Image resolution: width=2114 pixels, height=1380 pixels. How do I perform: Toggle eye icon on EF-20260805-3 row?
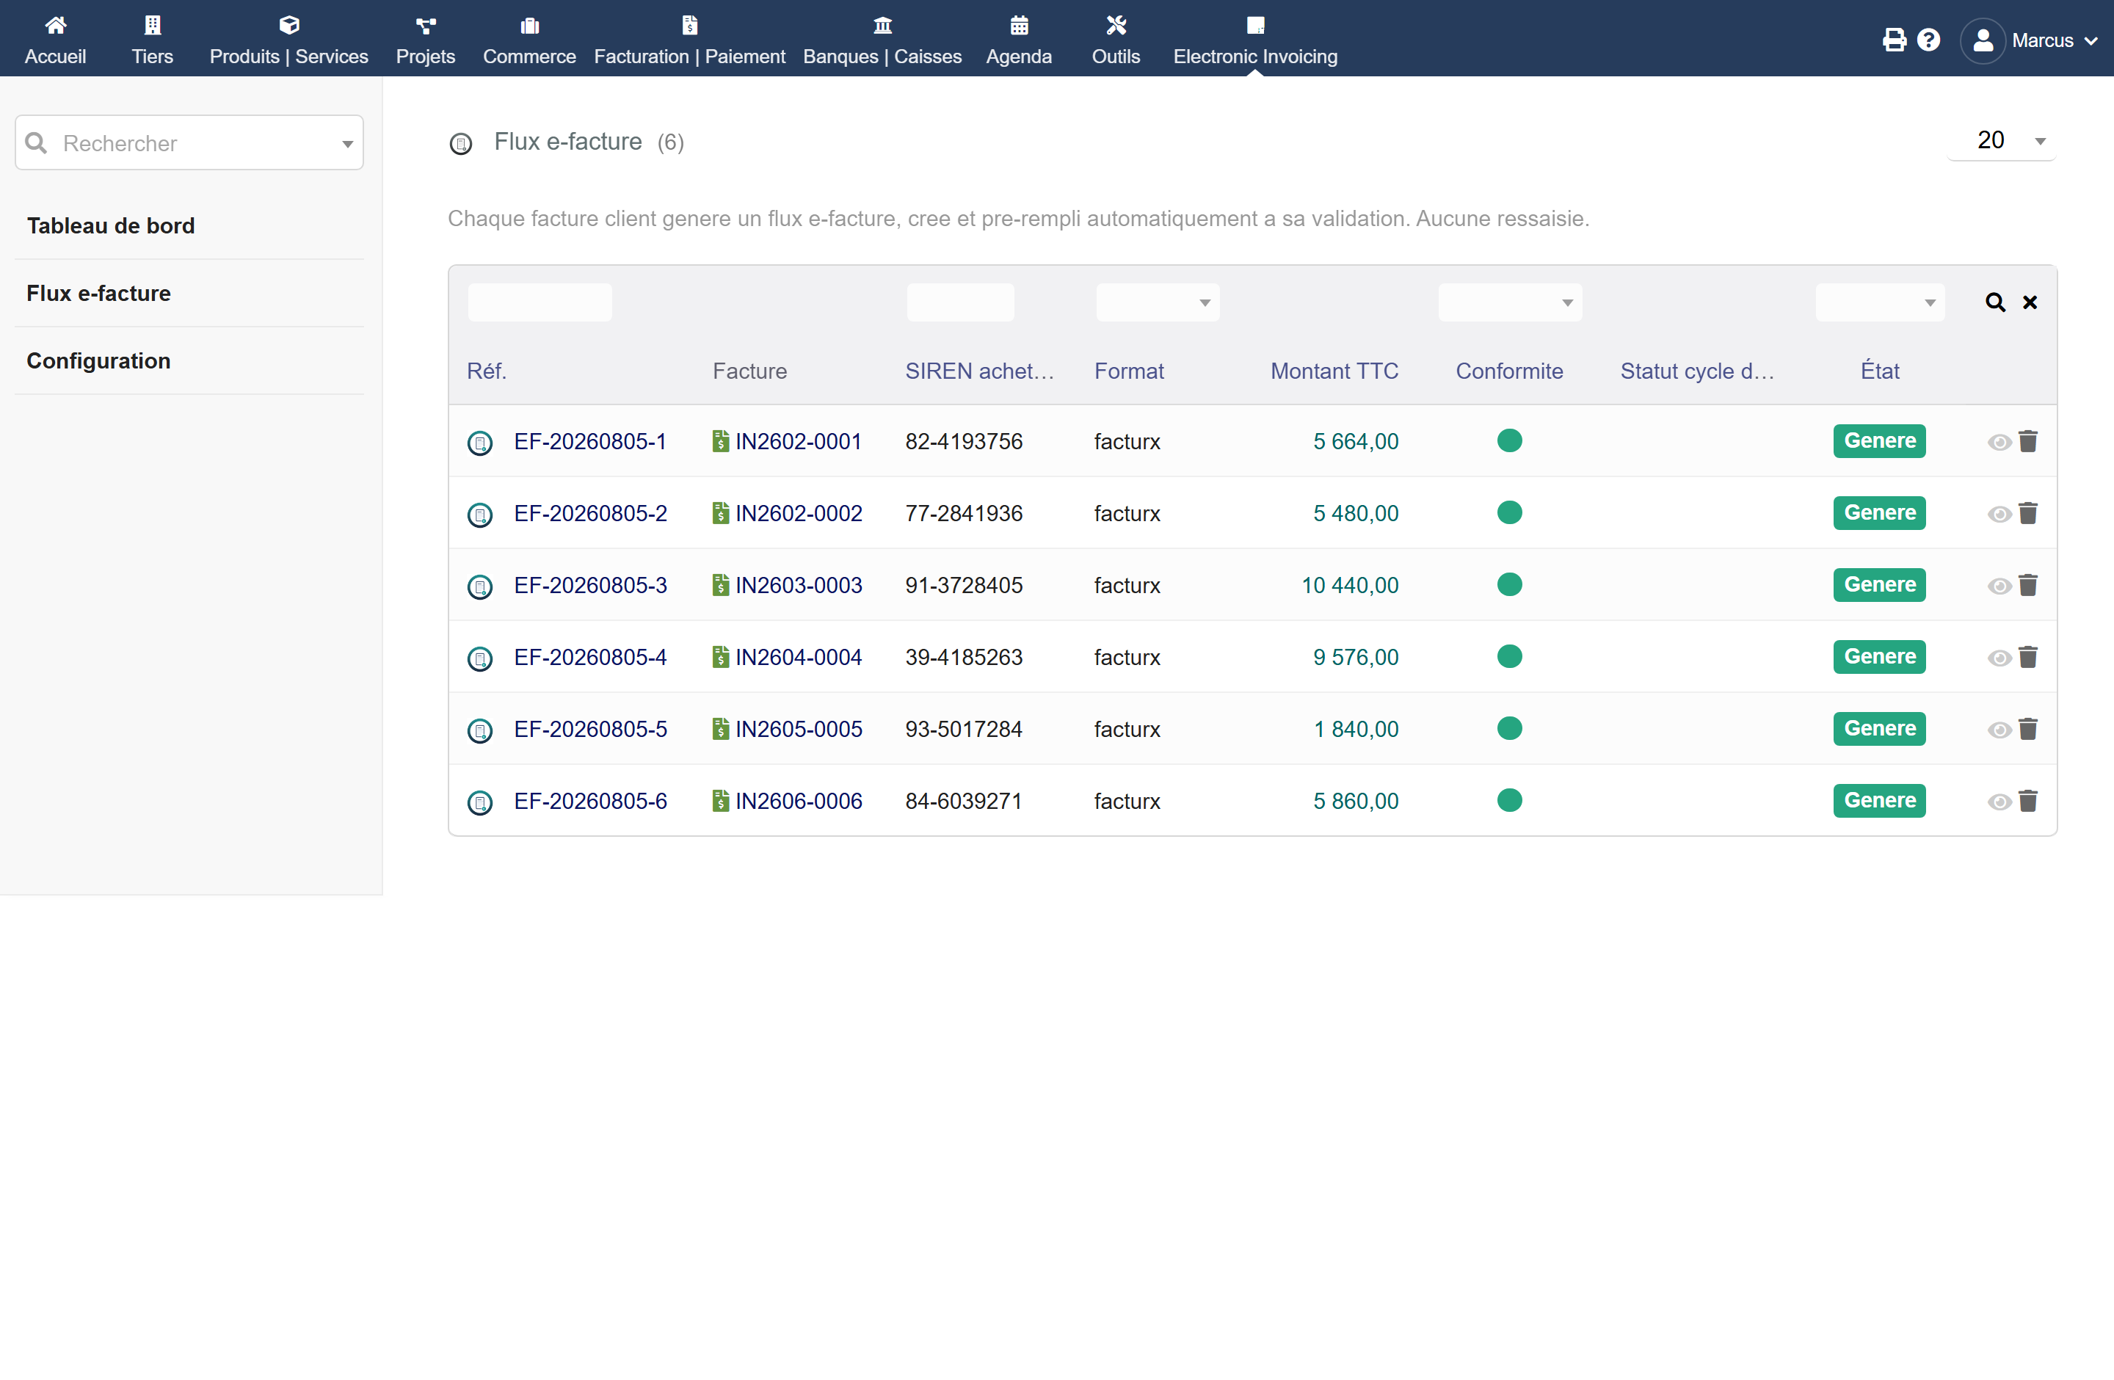pos(1999,586)
